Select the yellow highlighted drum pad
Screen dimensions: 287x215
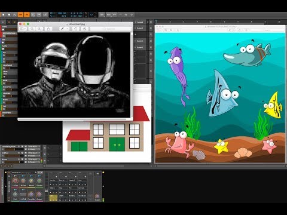(53, 197)
